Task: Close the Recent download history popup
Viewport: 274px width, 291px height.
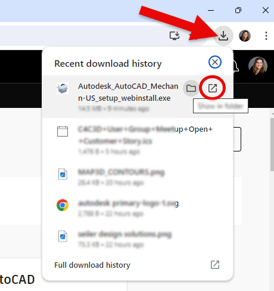Action: click(x=215, y=62)
